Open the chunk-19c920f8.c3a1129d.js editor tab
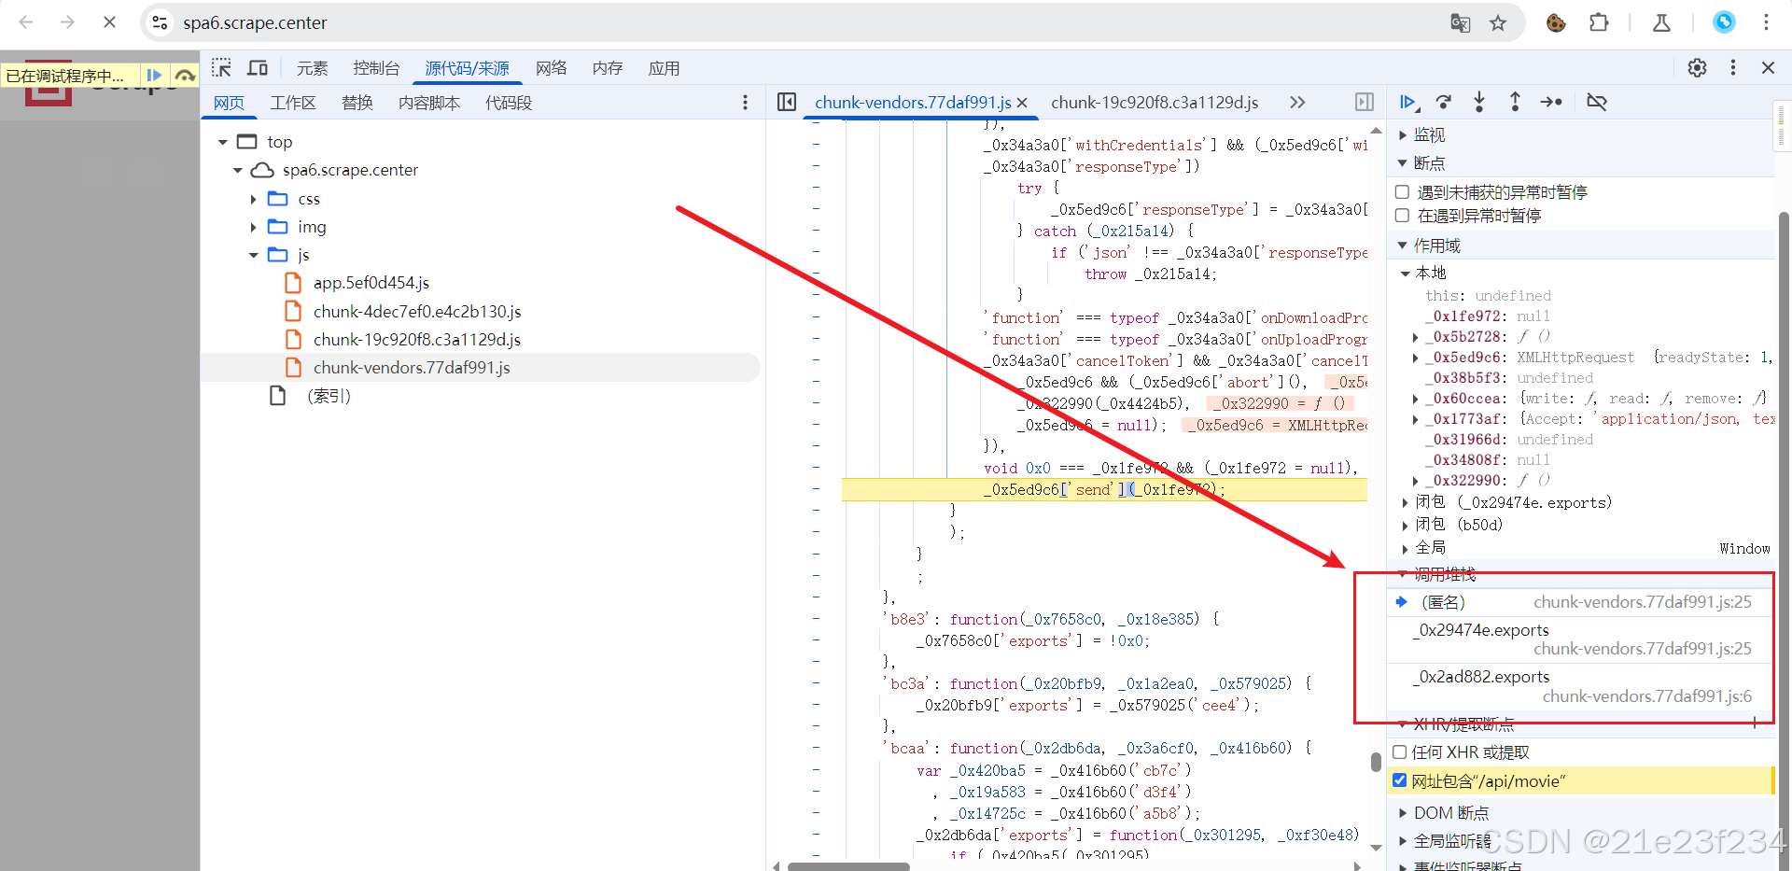The height and width of the screenshot is (871, 1792). coord(1154,103)
